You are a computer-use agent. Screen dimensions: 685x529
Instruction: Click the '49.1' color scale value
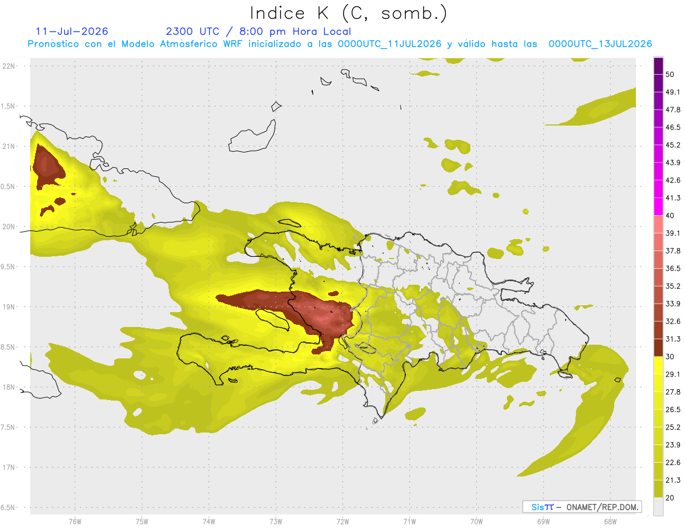coord(673,92)
